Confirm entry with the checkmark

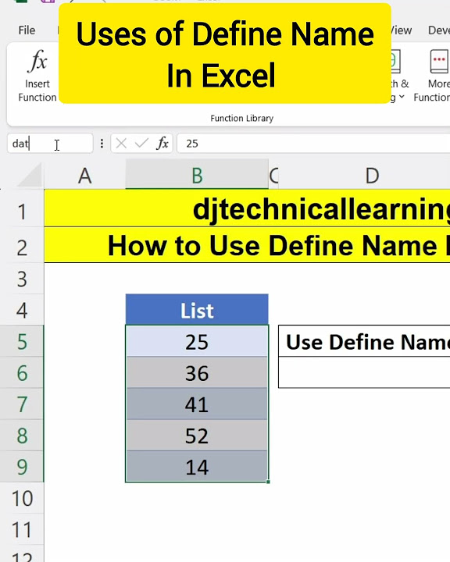[x=141, y=144]
